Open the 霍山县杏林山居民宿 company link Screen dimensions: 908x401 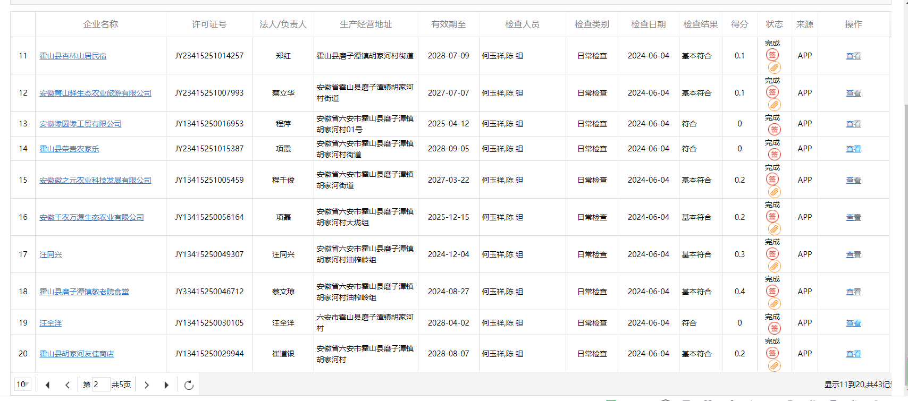tap(73, 56)
